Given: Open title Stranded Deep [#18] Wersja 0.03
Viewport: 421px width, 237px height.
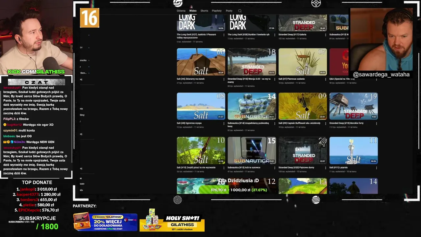Looking at the screenshot, I should tap(249, 80).
